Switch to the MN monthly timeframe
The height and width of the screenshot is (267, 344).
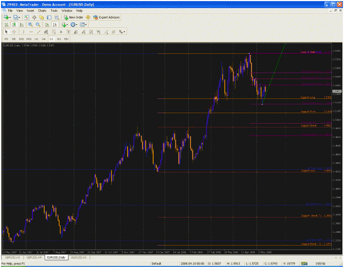66,39
